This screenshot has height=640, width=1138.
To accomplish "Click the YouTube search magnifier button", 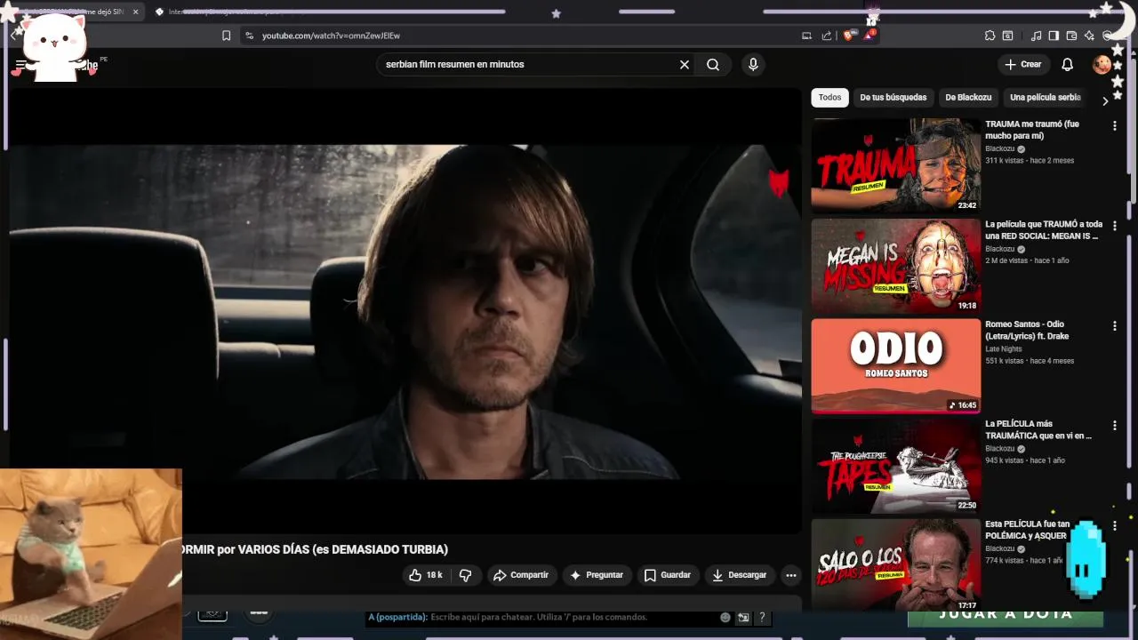I will pyautogui.click(x=713, y=65).
